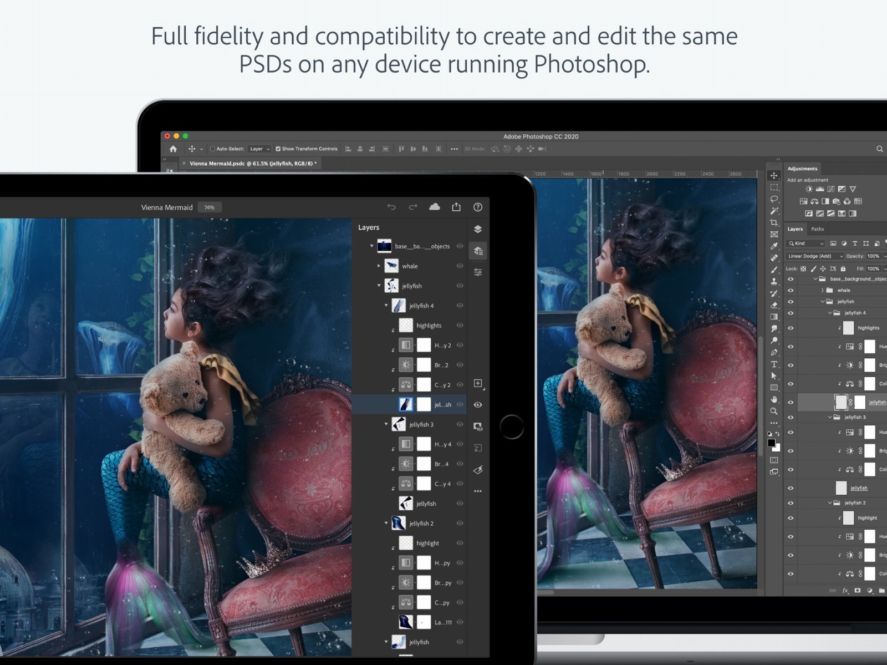Enable the Auto-Select checkbox
The height and width of the screenshot is (665, 887).
[212, 149]
